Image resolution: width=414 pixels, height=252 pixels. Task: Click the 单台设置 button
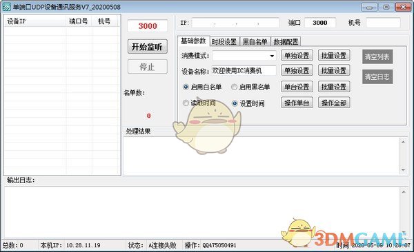pos(297,87)
